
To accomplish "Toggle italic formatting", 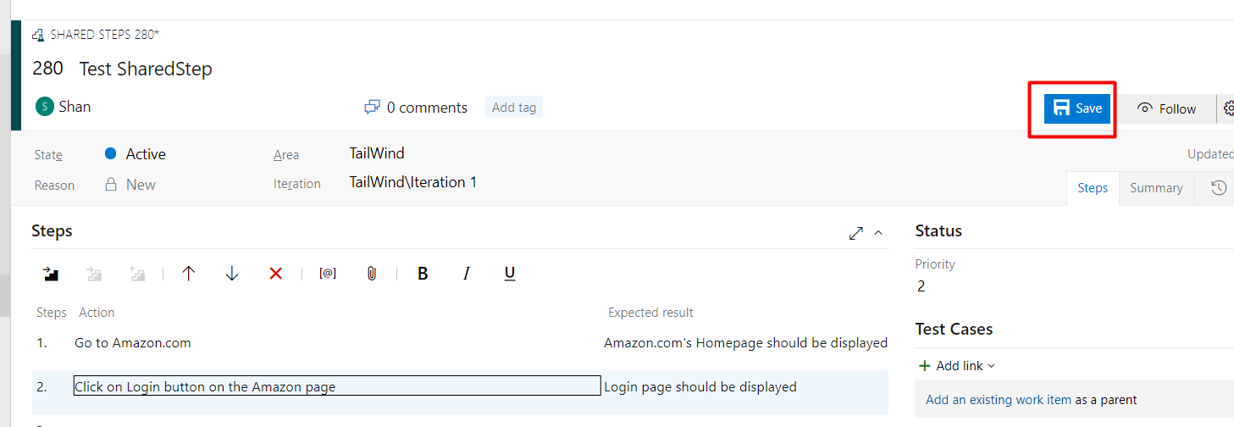I will (x=466, y=274).
